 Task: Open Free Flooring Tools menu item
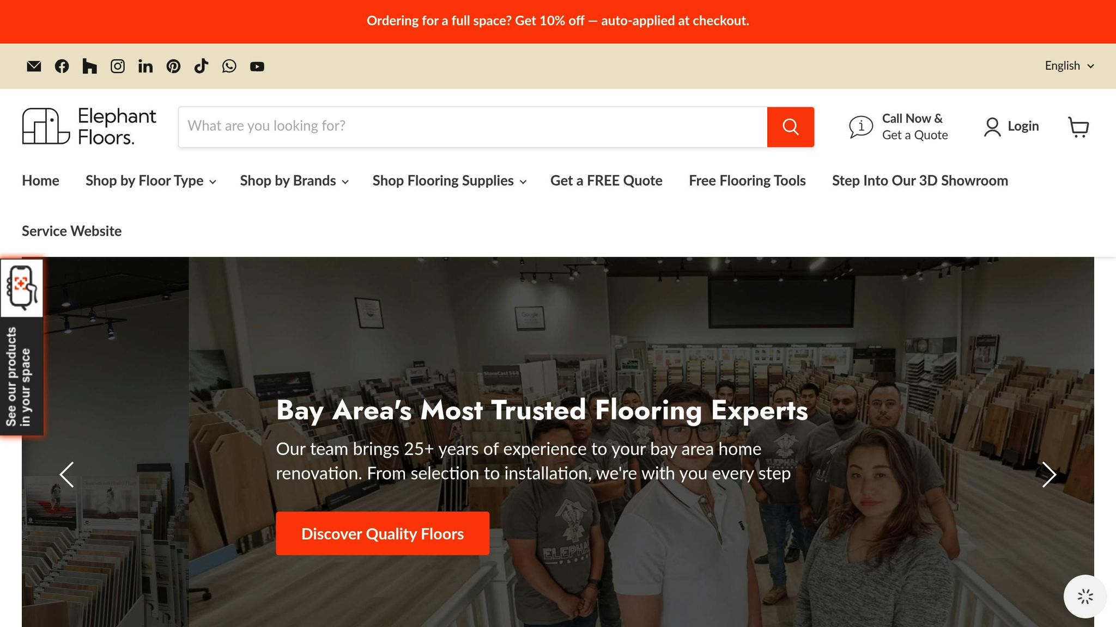coord(747,181)
